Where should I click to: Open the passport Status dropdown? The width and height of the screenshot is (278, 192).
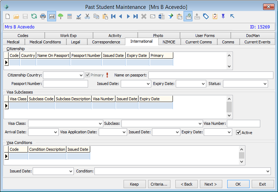265,84
